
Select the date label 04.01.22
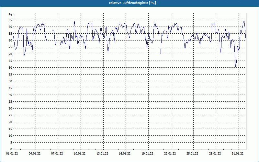(35, 154)
